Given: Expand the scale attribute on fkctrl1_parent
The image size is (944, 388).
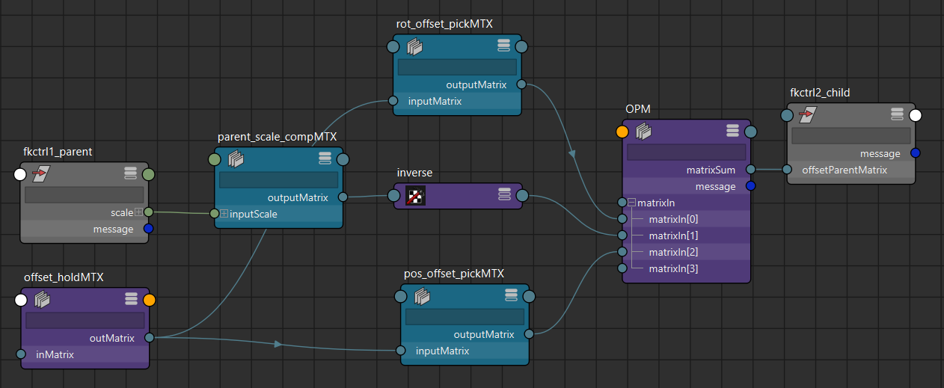Looking at the screenshot, I should 138,213.
